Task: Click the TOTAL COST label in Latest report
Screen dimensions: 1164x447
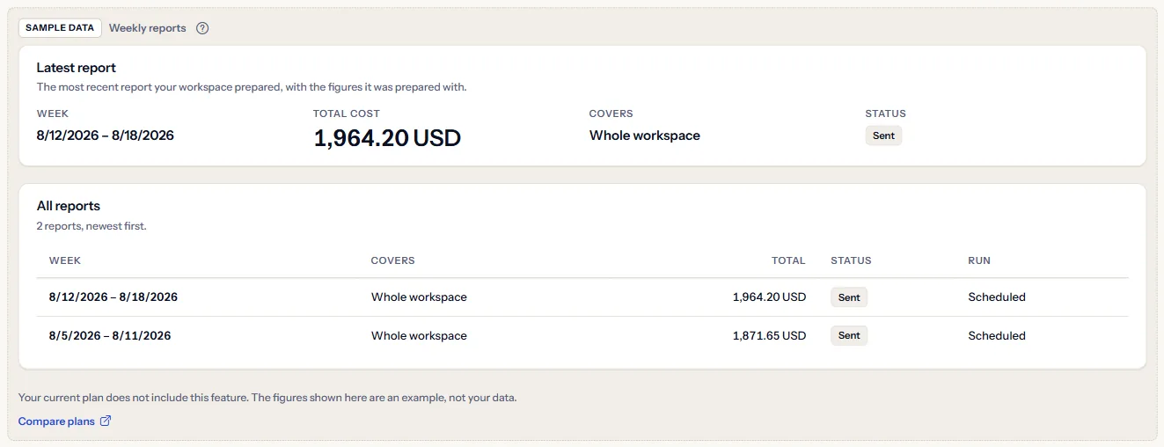Action: point(347,114)
